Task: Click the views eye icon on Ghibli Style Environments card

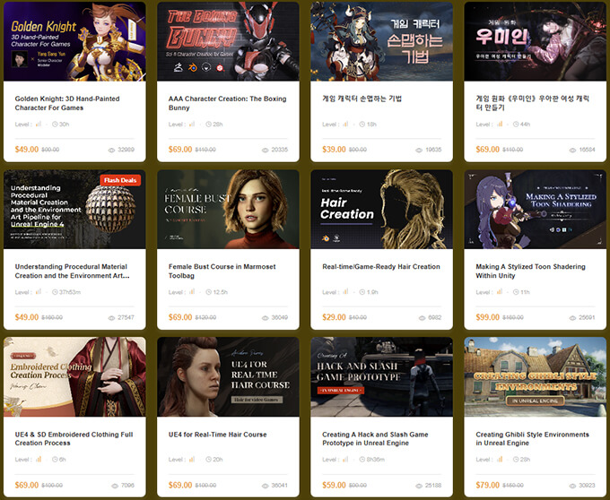Action: click(572, 487)
